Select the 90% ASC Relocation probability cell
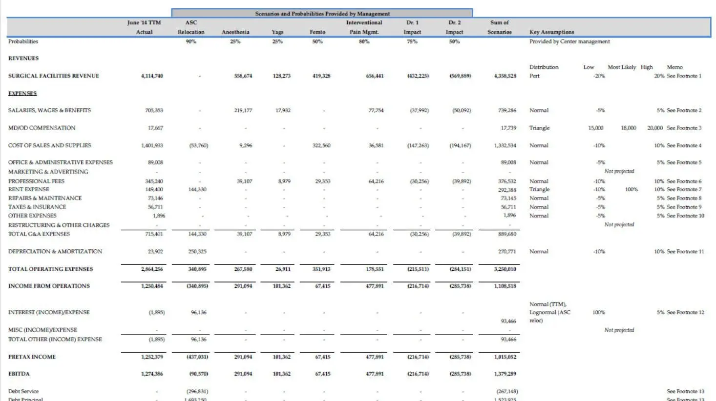The width and height of the screenshot is (716, 401). point(191,42)
